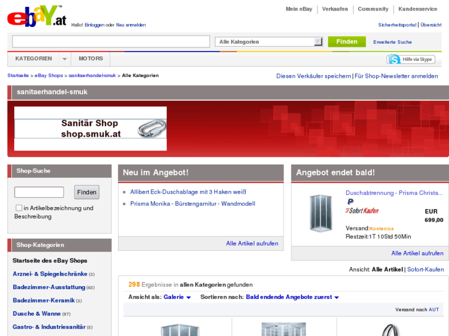Image resolution: width=449 pixels, height=336 pixels.
Task: Click the Skype help icon
Action: (x=394, y=59)
